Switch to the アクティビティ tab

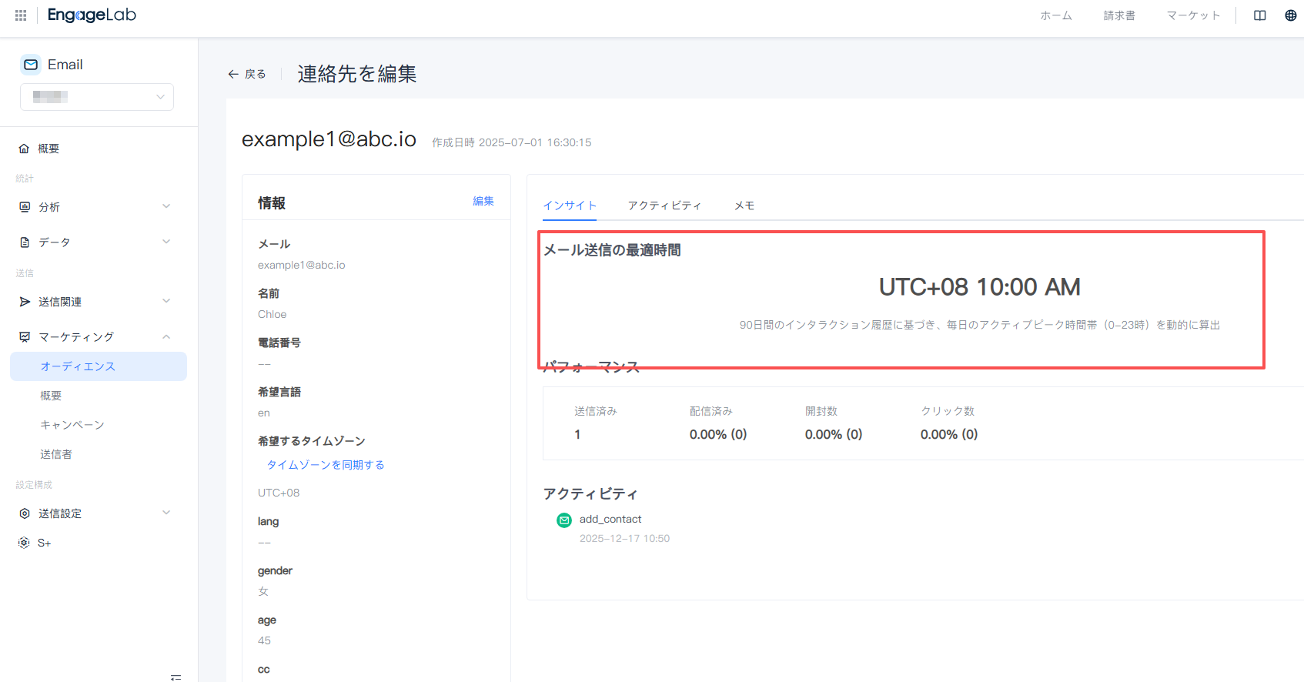[x=664, y=206]
